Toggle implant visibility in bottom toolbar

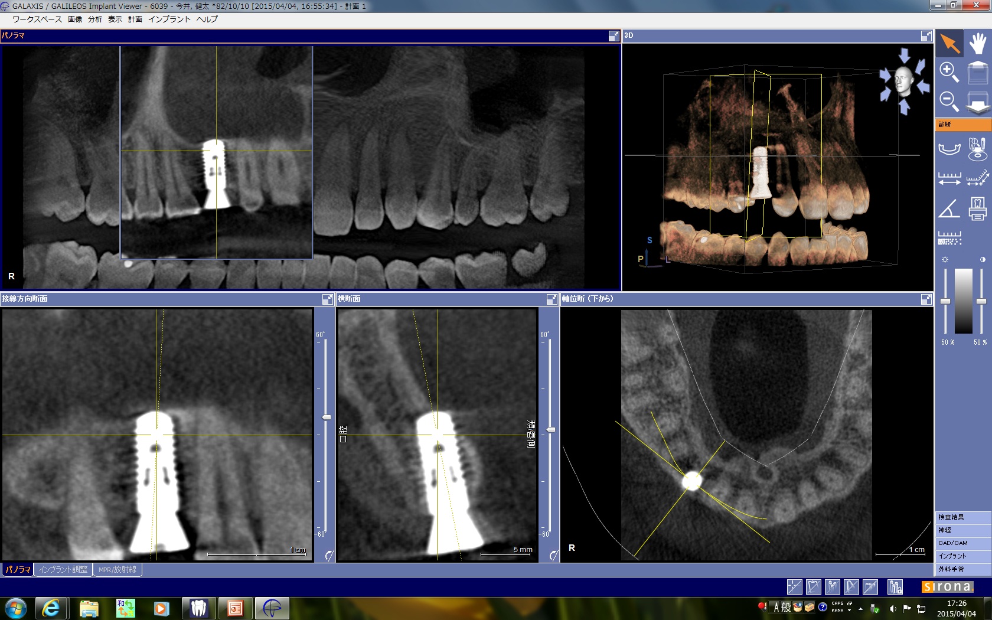(832, 586)
